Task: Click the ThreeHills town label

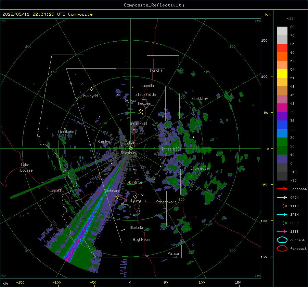Action: 171,149
